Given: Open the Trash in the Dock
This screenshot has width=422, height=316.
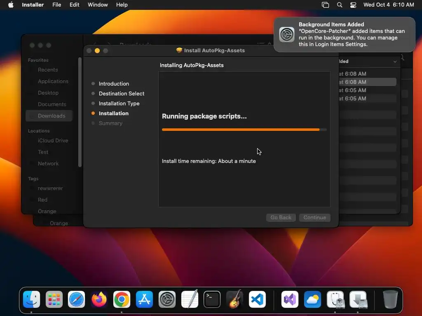Looking at the screenshot, I should pyautogui.click(x=390, y=300).
